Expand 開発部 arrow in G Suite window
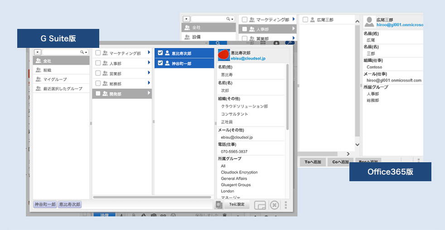Screen dimensions: 445x230 (149, 93)
